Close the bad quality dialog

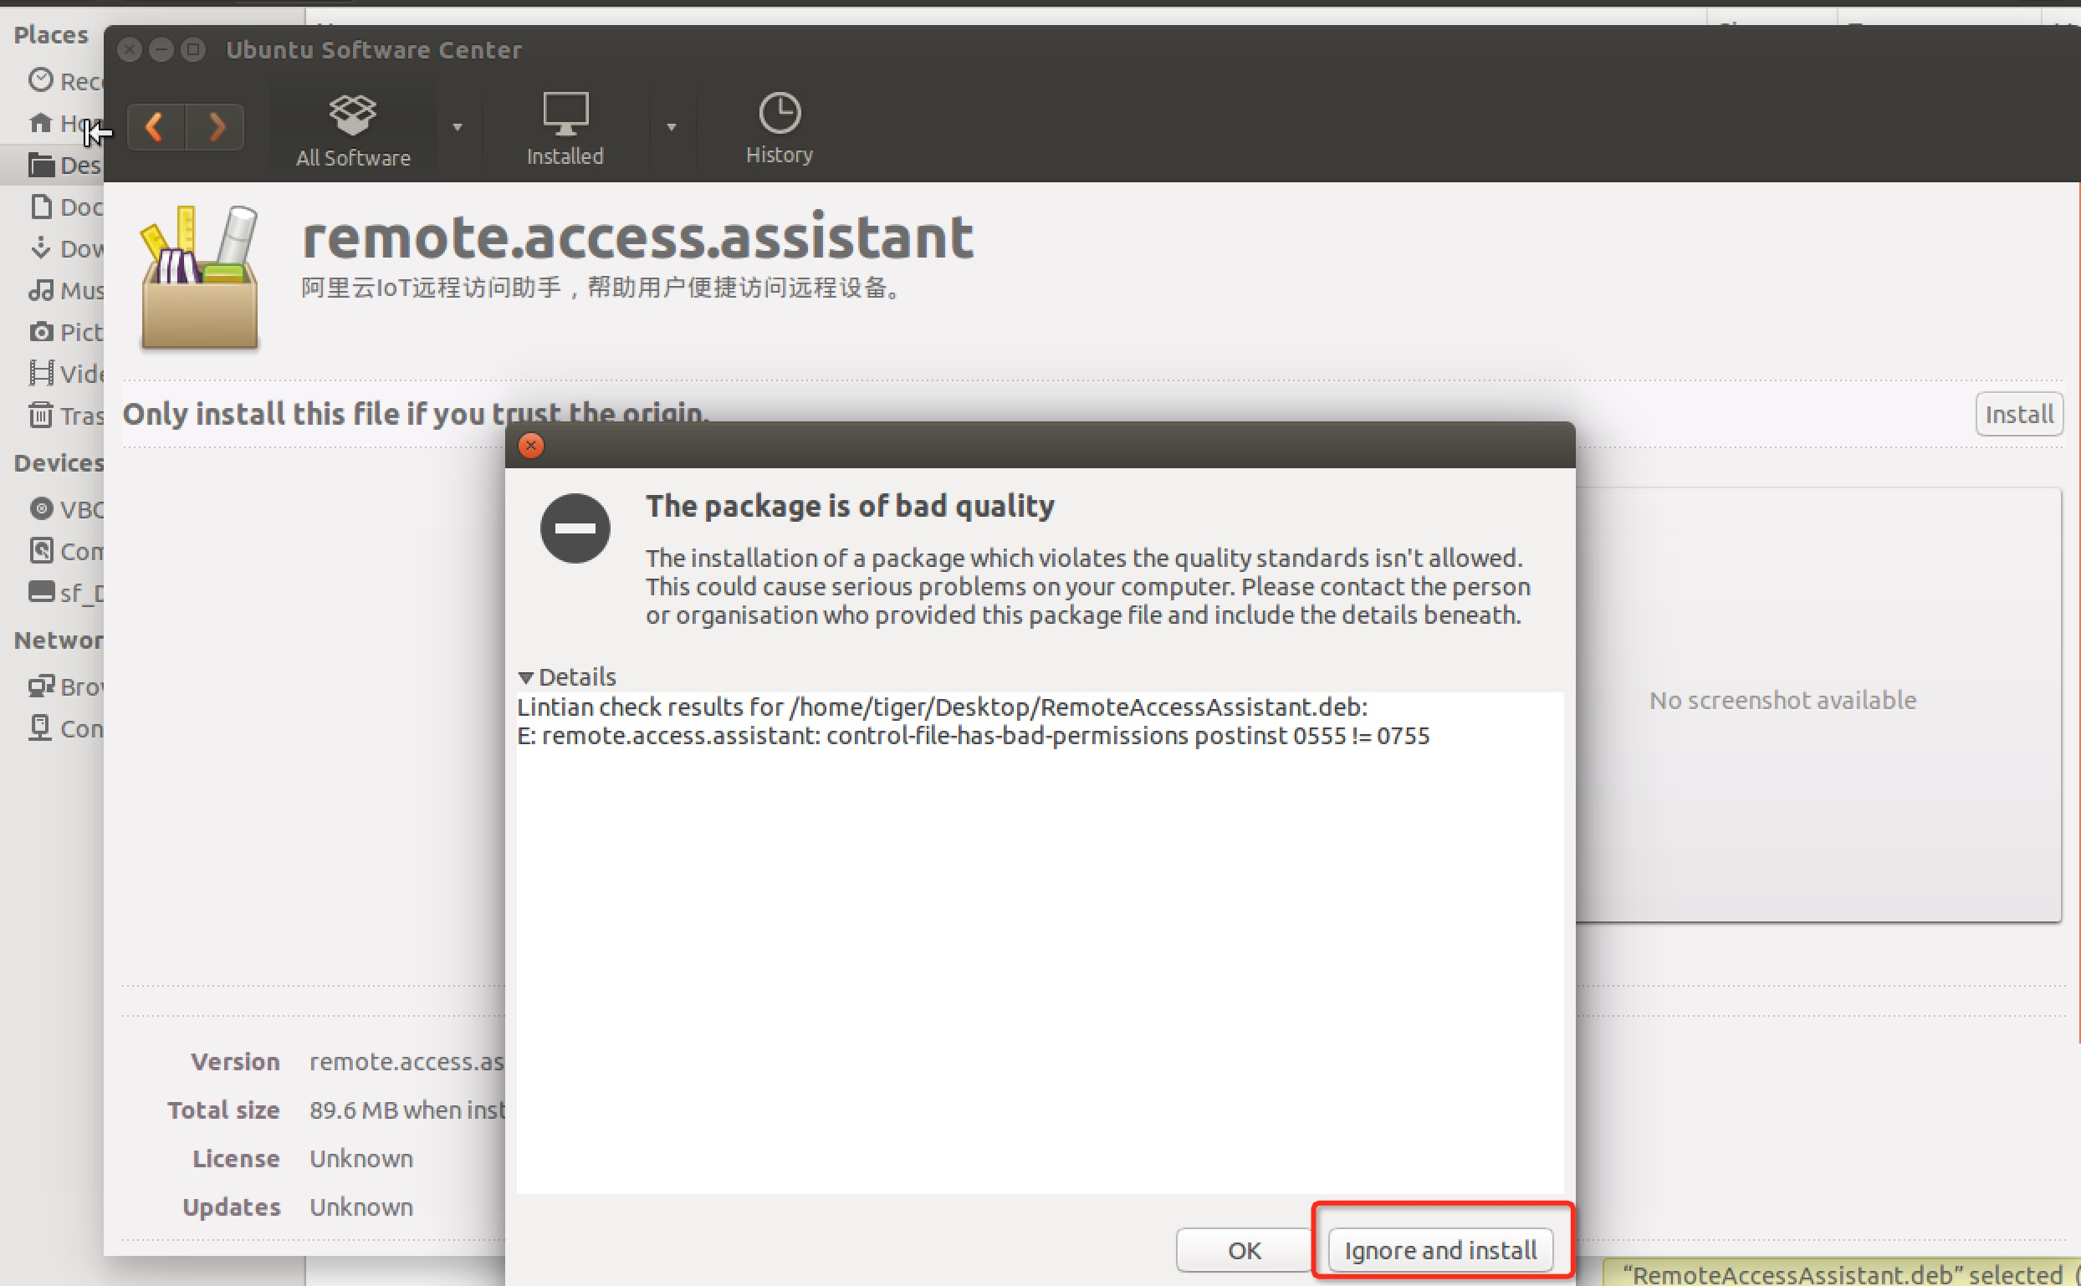coord(531,446)
